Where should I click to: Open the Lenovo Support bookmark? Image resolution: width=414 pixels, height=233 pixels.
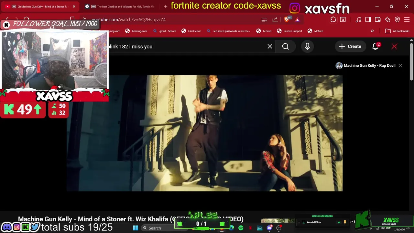289,31
